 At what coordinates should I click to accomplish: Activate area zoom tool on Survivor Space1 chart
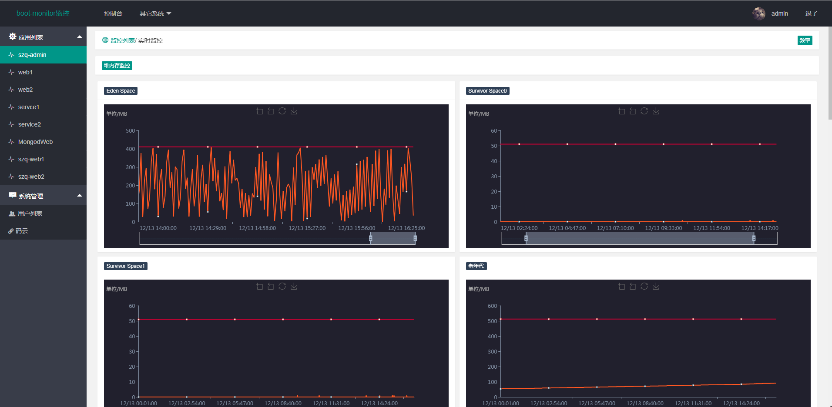(x=259, y=287)
